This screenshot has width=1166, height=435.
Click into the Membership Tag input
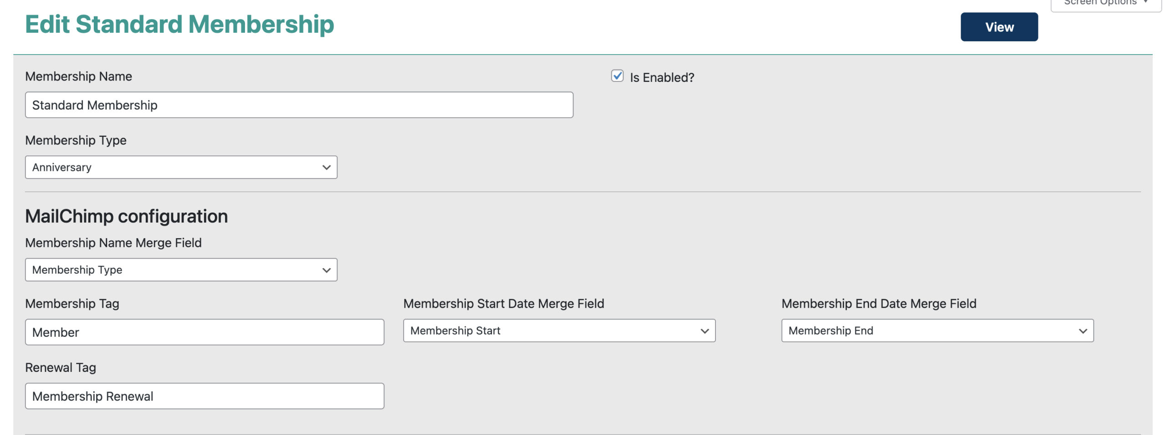point(205,332)
